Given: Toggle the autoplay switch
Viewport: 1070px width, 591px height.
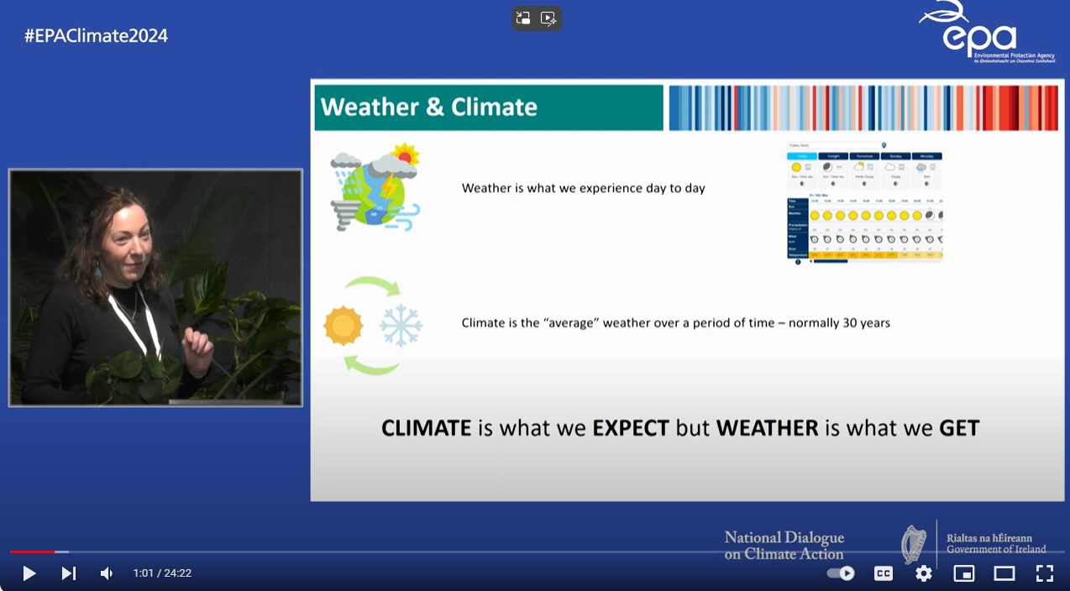Looking at the screenshot, I should click(841, 573).
